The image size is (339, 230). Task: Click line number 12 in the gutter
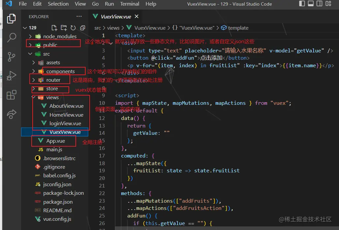[x=102, y=118]
